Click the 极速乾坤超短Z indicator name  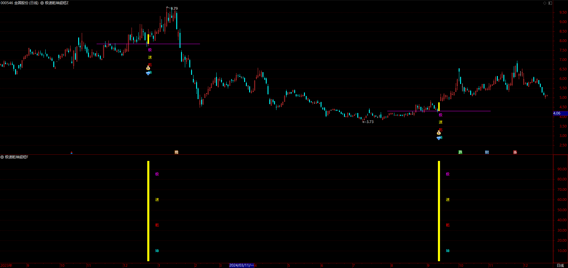[x=57, y=3]
